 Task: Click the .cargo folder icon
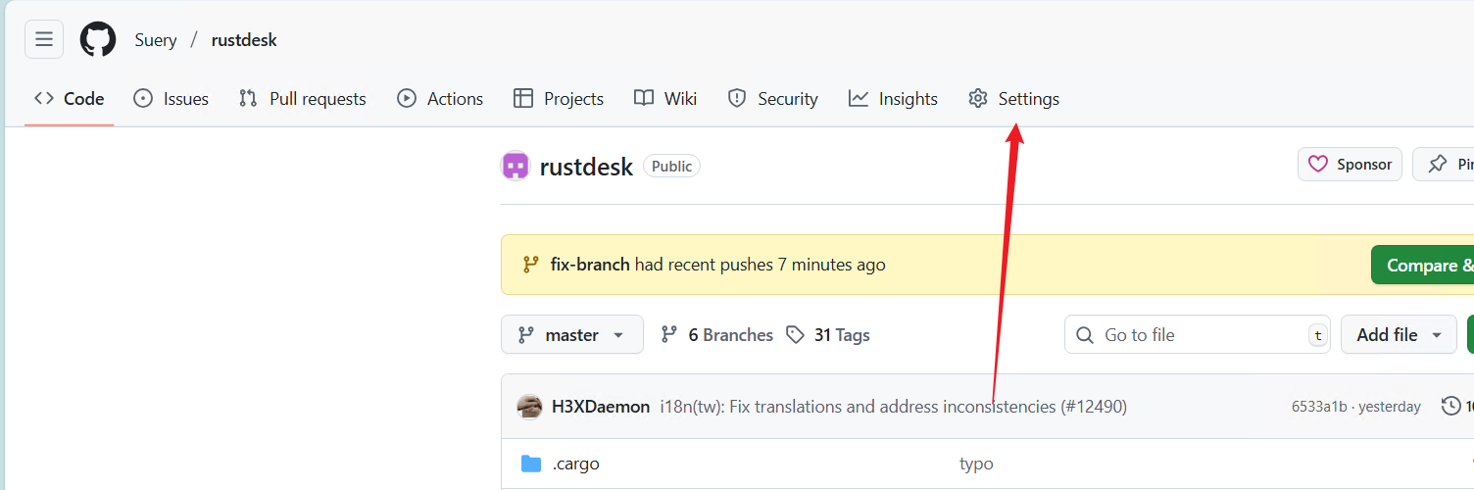tap(531, 464)
